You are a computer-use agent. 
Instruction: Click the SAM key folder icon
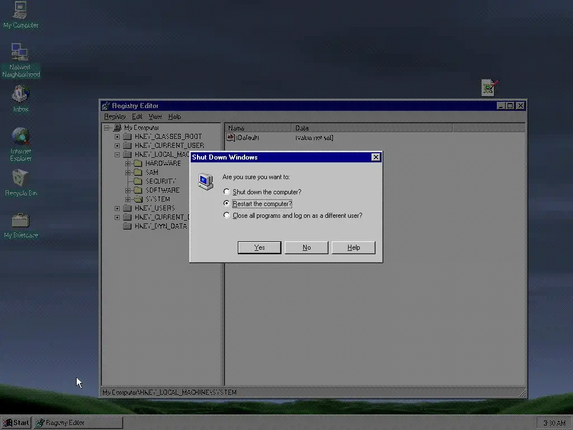coord(138,172)
